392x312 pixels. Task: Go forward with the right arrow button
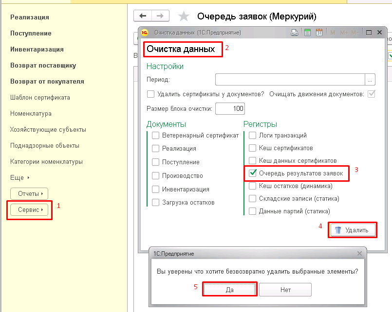(x=160, y=16)
